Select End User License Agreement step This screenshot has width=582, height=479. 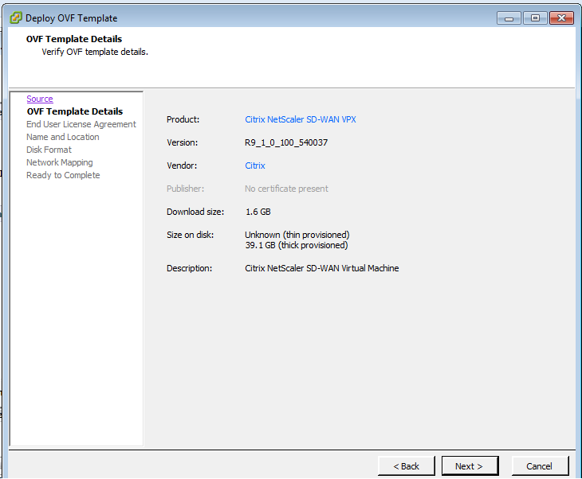click(x=81, y=124)
